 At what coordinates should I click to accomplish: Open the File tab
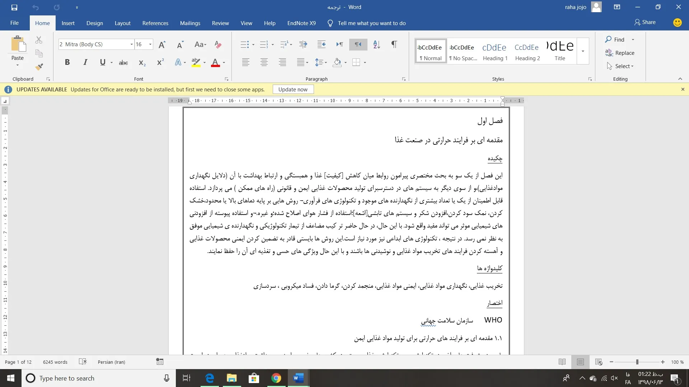14,23
